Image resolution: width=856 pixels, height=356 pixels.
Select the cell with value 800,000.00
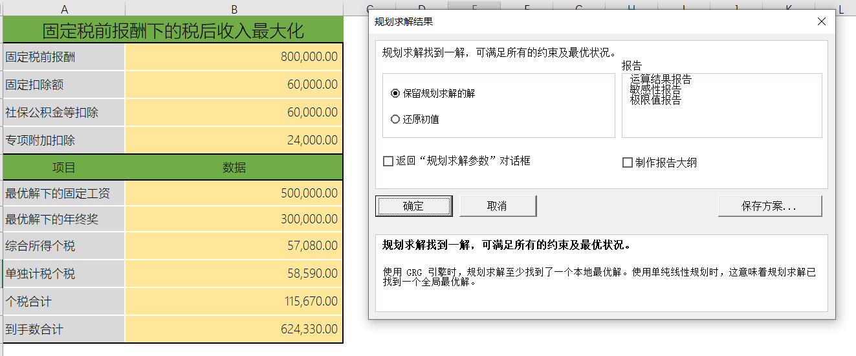point(234,57)
